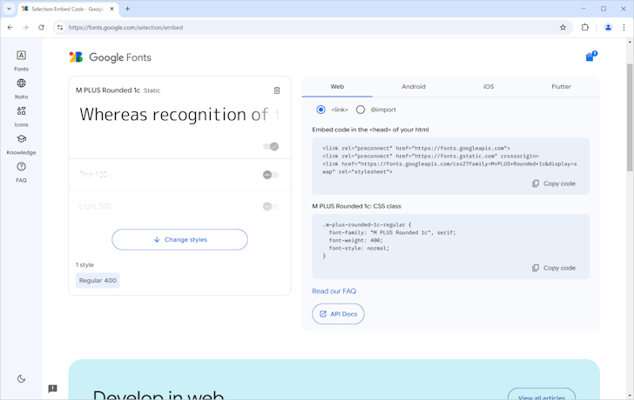Open the Noto globe icon

[22, 83]
